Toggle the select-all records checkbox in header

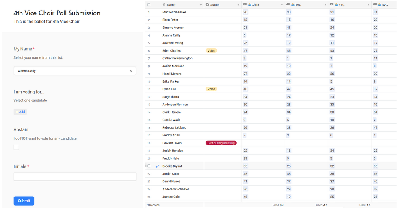coord(149,5)
